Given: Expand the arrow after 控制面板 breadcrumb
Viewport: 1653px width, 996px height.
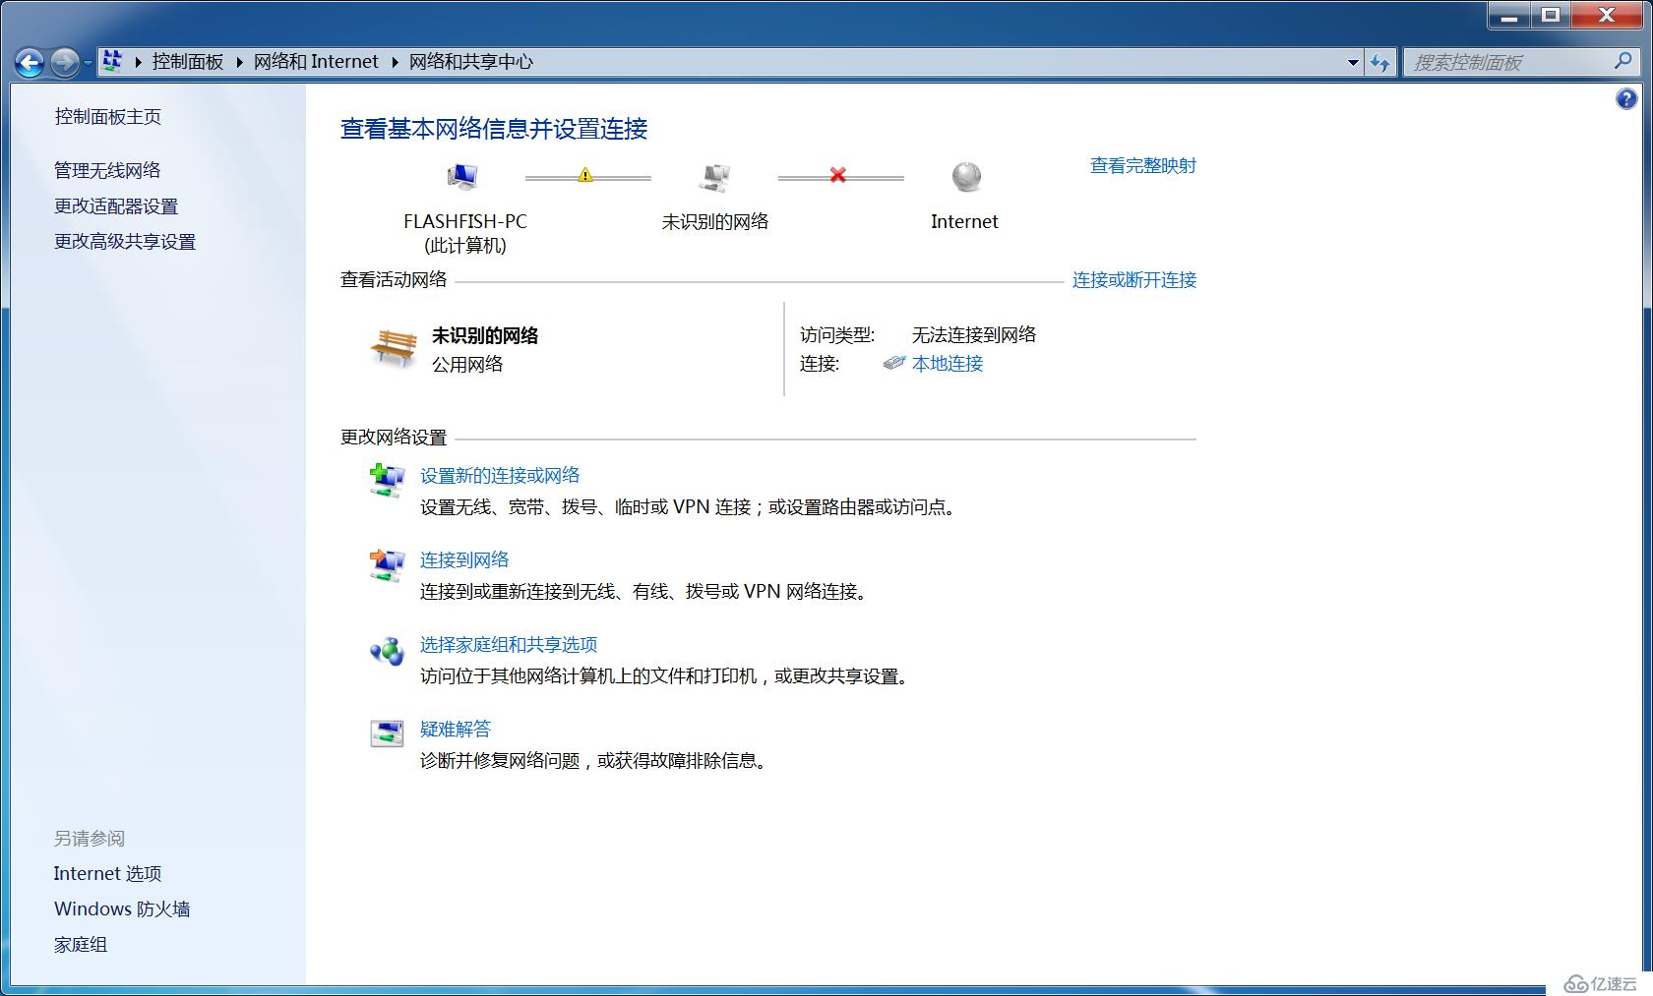Looking at the screenshot, I should 239,62.
